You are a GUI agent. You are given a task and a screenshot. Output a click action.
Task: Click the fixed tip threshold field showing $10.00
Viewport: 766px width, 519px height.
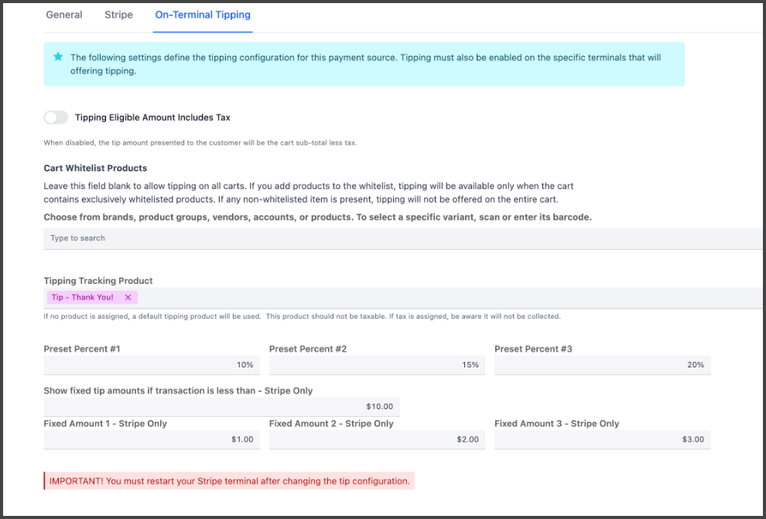[221, 407]
